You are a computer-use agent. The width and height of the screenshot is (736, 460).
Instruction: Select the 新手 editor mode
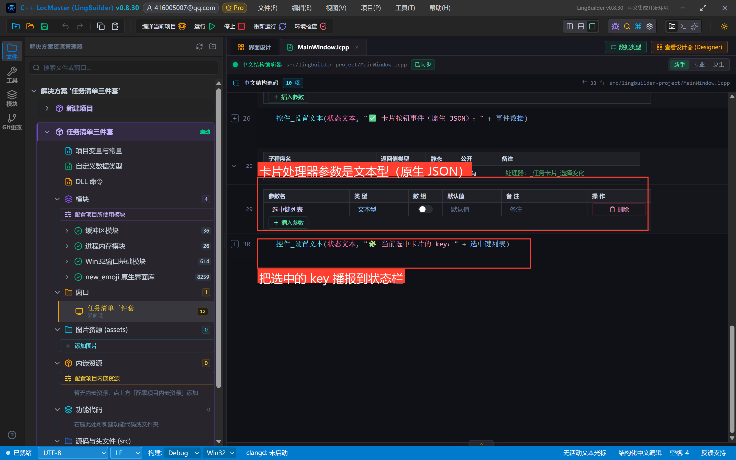(x=679, y=64)
